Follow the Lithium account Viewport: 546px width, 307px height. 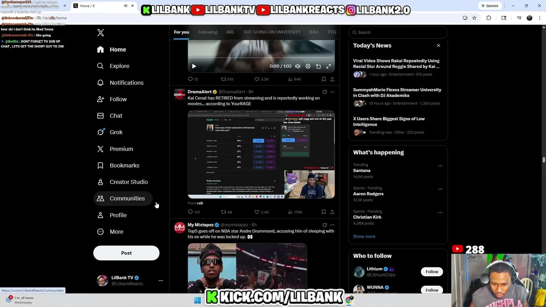pos(432,272)
